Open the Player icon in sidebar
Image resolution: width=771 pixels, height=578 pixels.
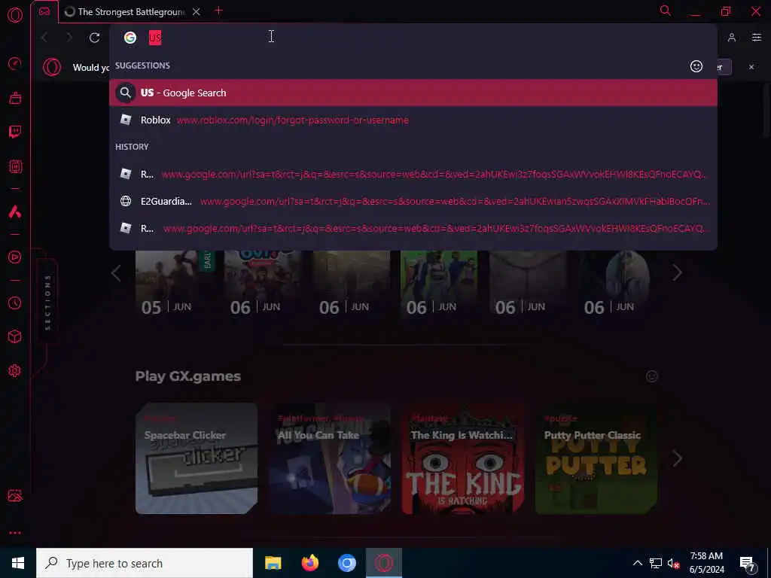point(15,257)
